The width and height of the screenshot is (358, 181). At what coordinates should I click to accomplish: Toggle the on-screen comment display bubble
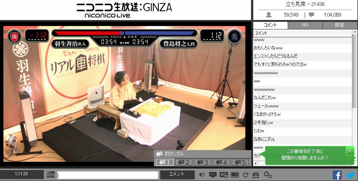tap(212, 175)
